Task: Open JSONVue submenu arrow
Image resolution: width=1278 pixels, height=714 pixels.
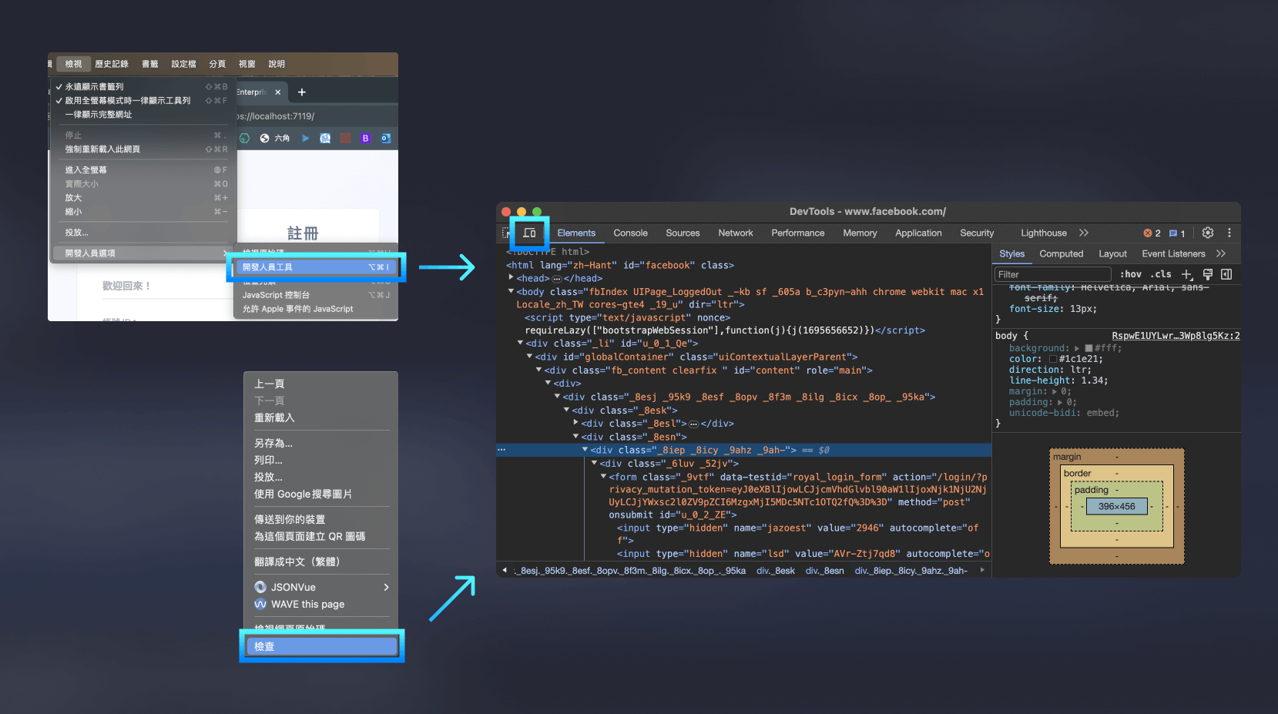Action: (386, 587)
